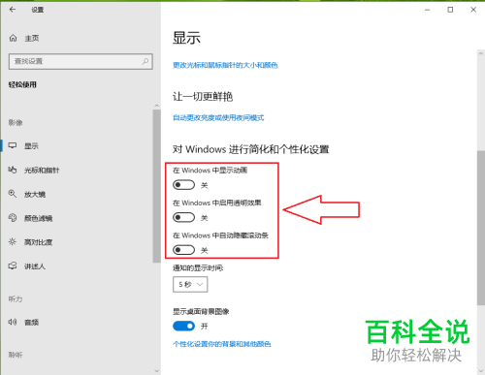The height and width of the screenshot is (375, 485).
Task: Open 自动更改亮度或使用夜间模式 link
Action: click(x=218, y=117)
